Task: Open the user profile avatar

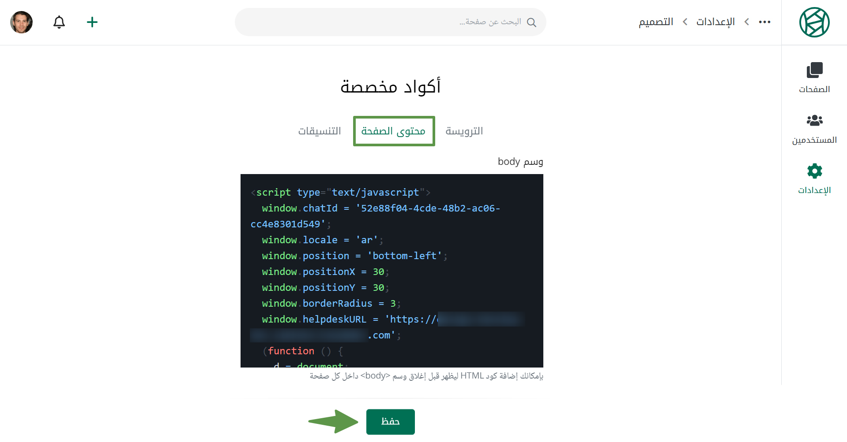Action: click(21, 22)
